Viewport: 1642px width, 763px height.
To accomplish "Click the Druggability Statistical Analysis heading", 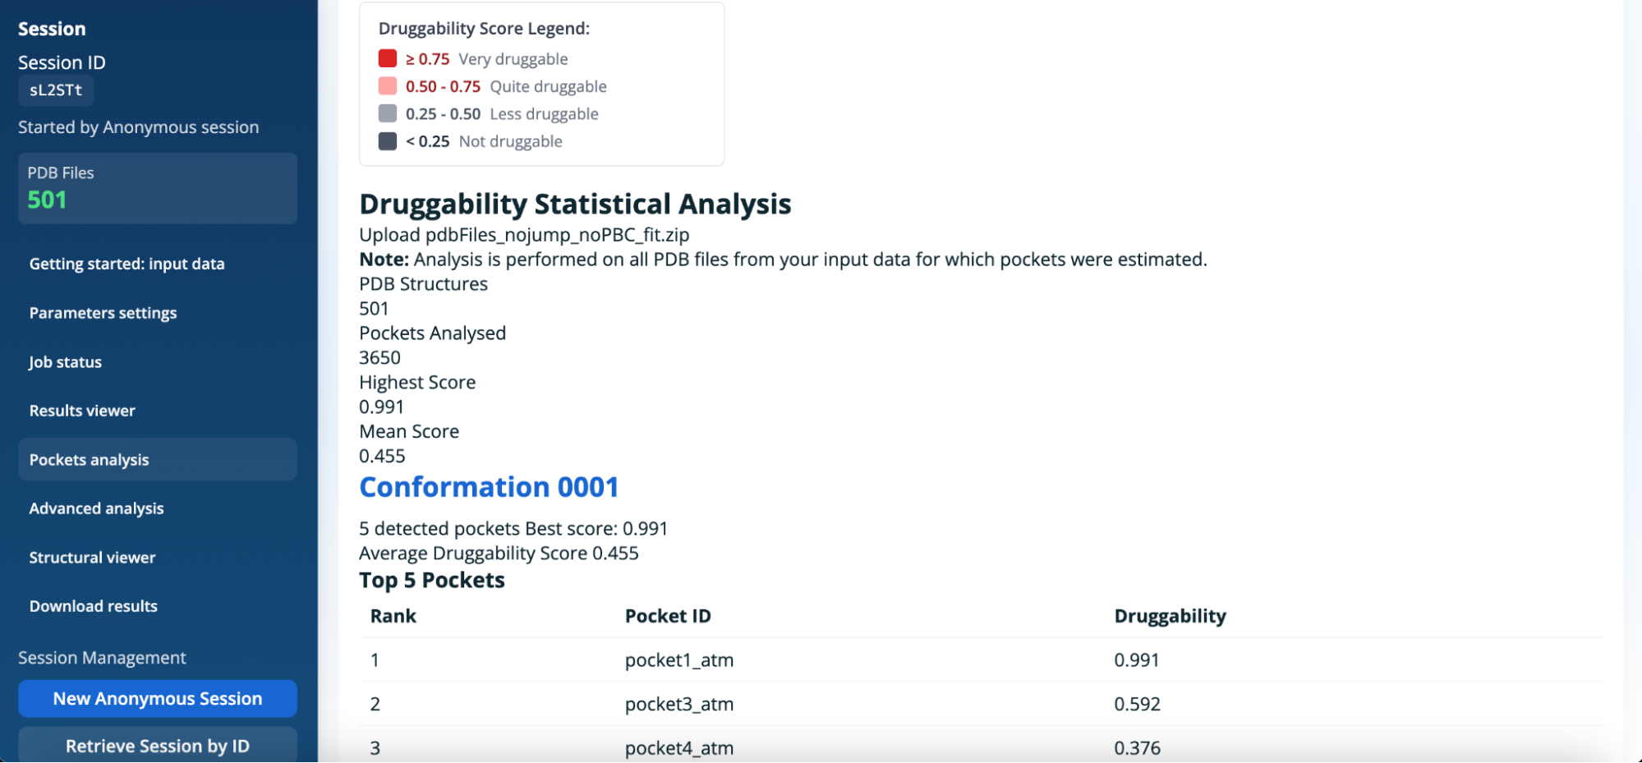I will [575, 204].
